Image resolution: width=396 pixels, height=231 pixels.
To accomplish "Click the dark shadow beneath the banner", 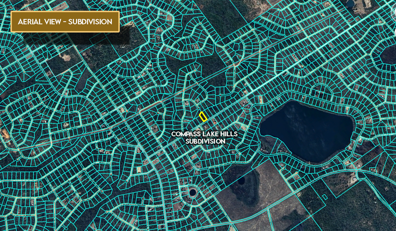I will pos(76,38).
